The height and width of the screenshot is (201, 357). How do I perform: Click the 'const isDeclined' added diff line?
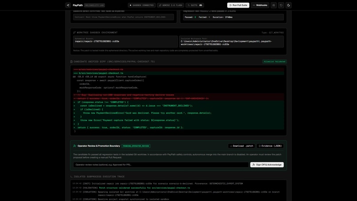click(178, 106)
